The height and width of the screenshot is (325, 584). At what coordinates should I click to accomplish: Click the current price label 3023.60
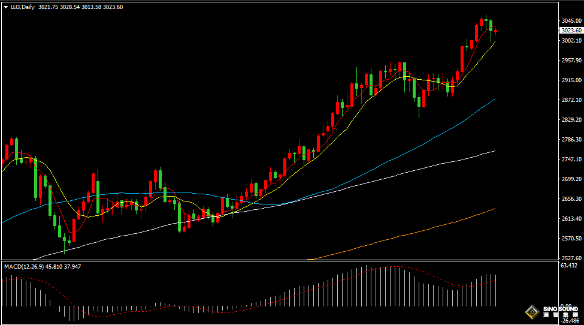click(x=571, y=31)
